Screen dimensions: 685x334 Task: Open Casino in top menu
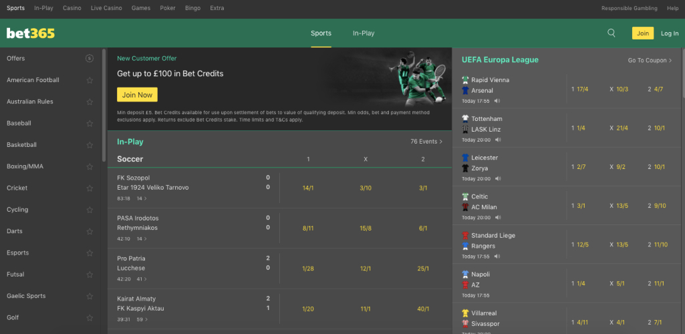72,8
